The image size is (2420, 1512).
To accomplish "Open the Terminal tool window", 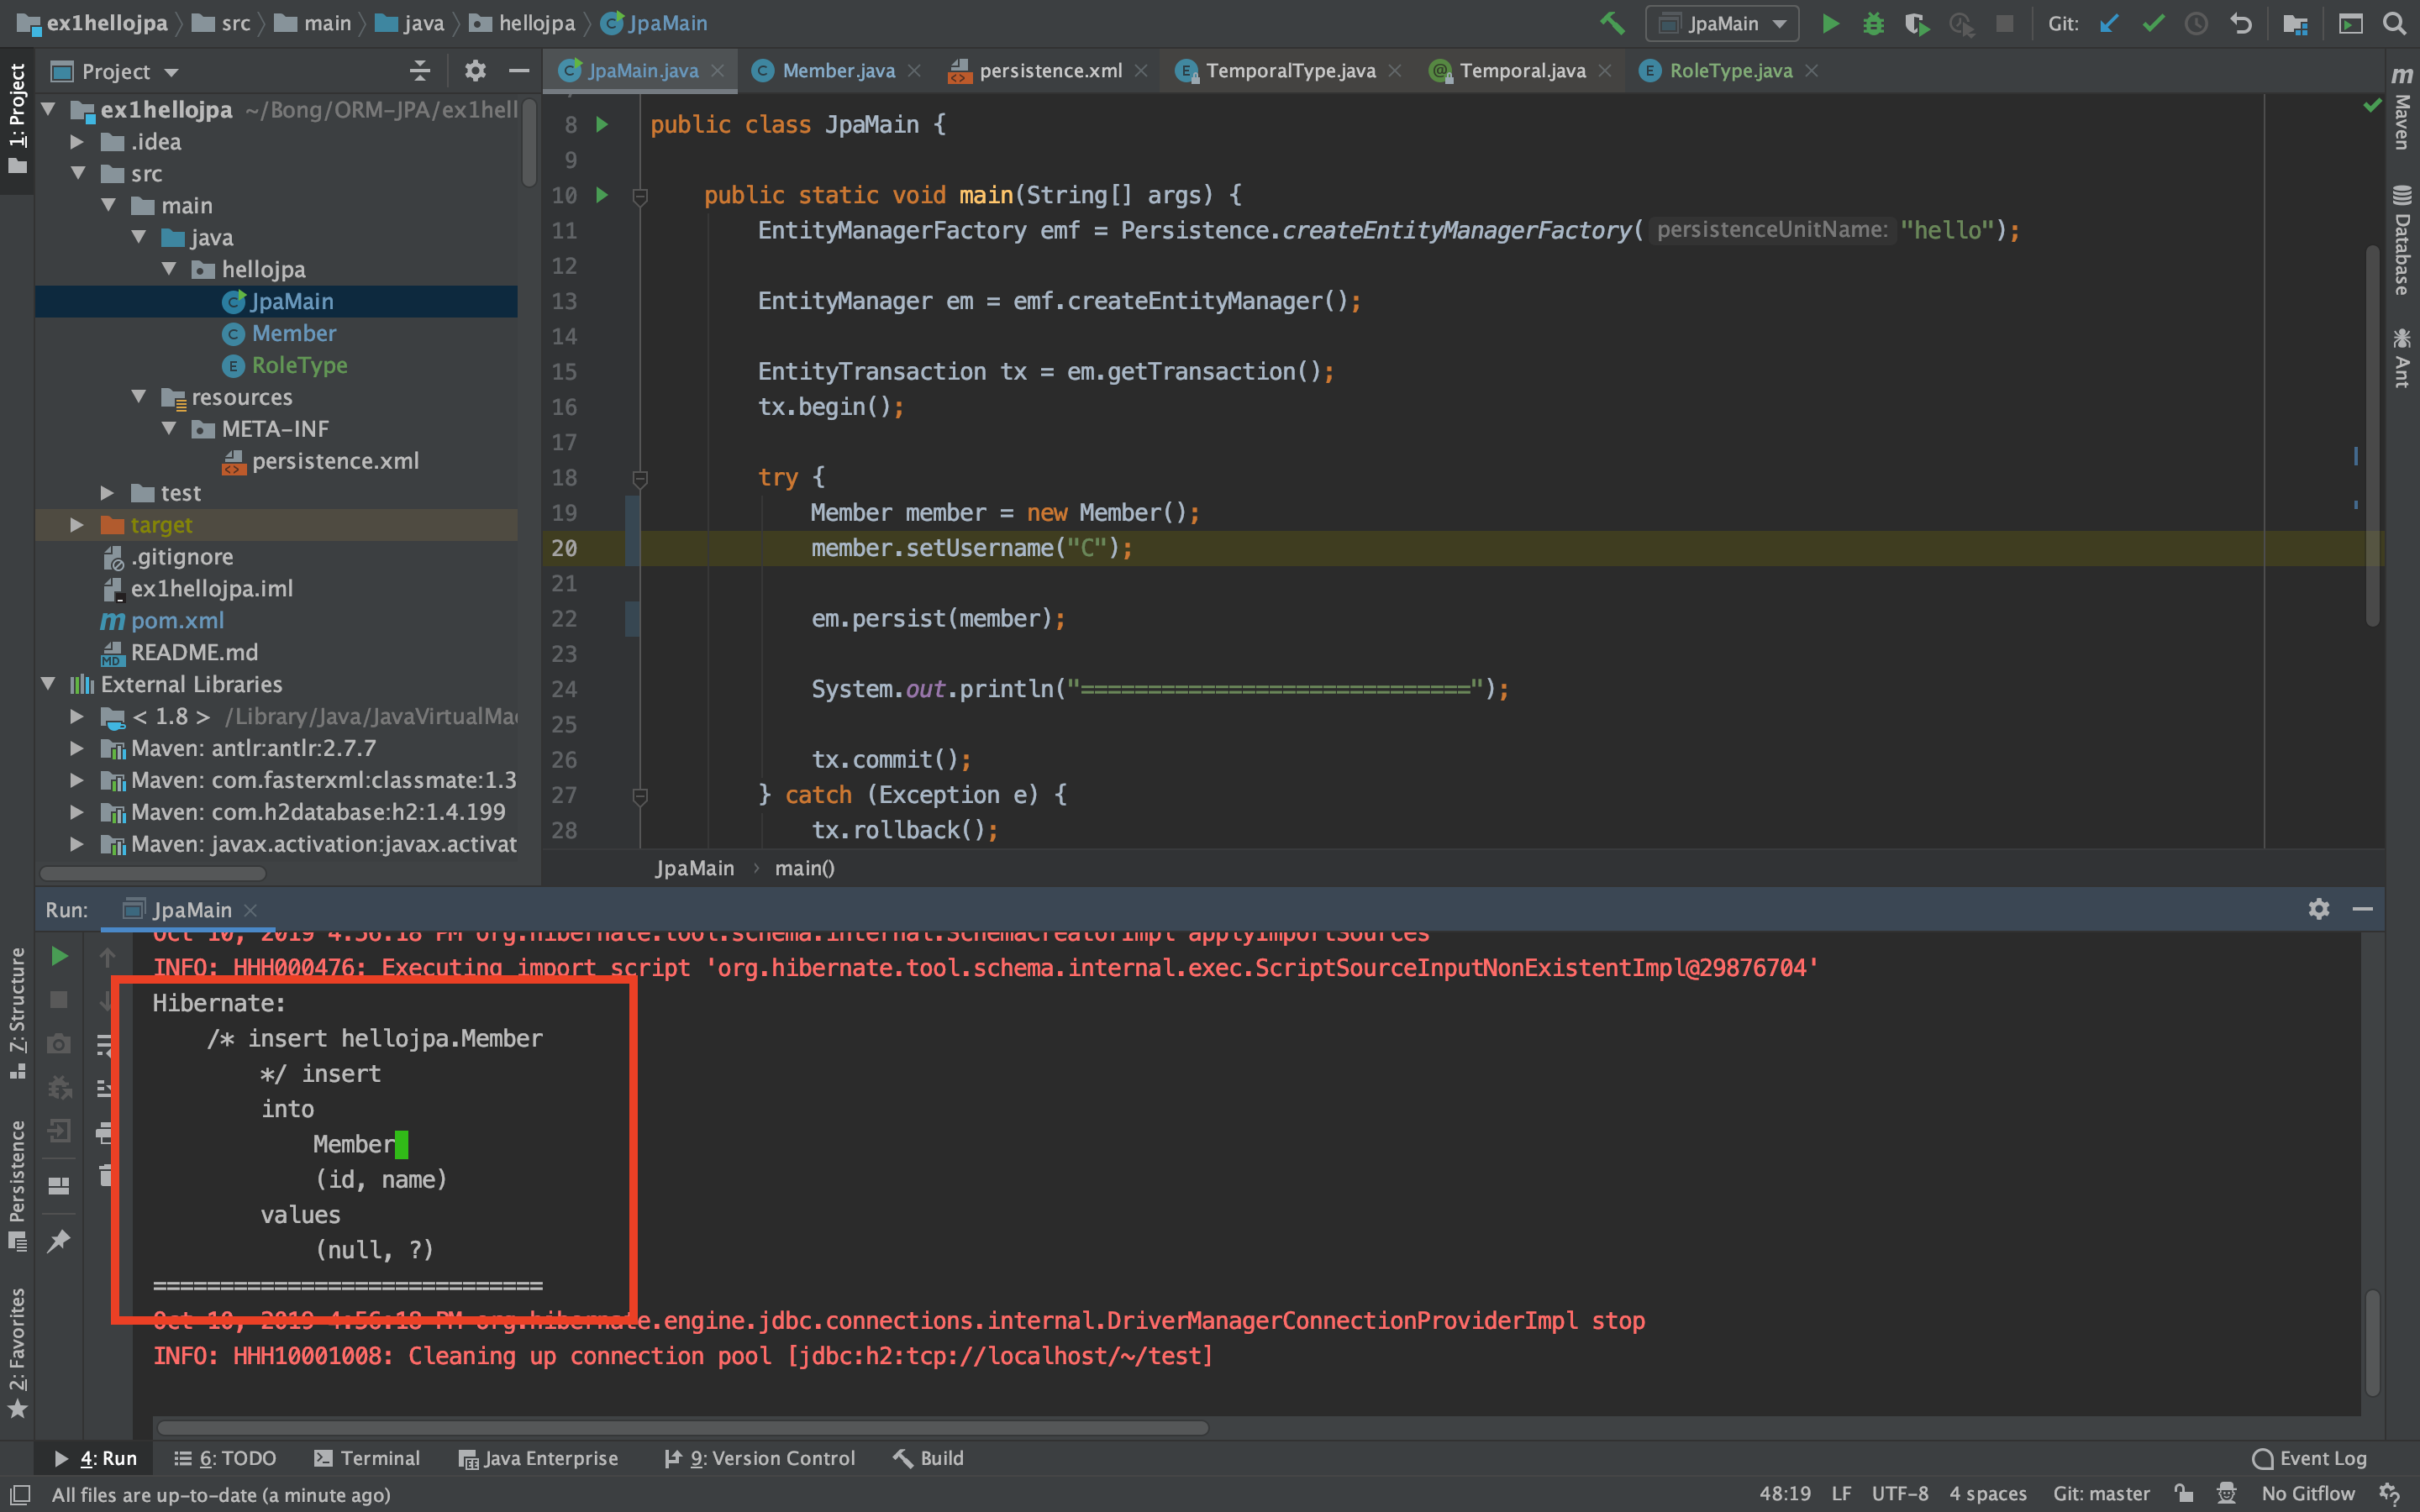I will (367, 1458).
